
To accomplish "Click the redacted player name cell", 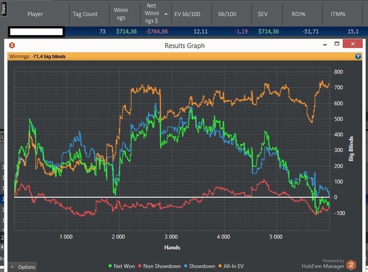I will (36, 32).
